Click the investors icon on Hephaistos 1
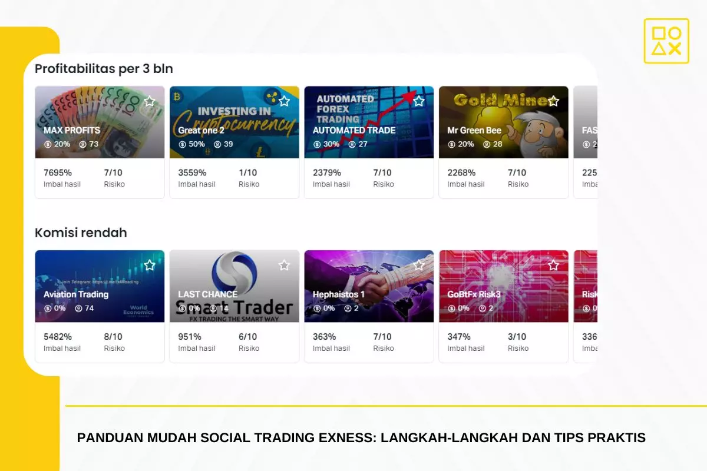Viewport: 707px width, 471px height. [348, 308]
